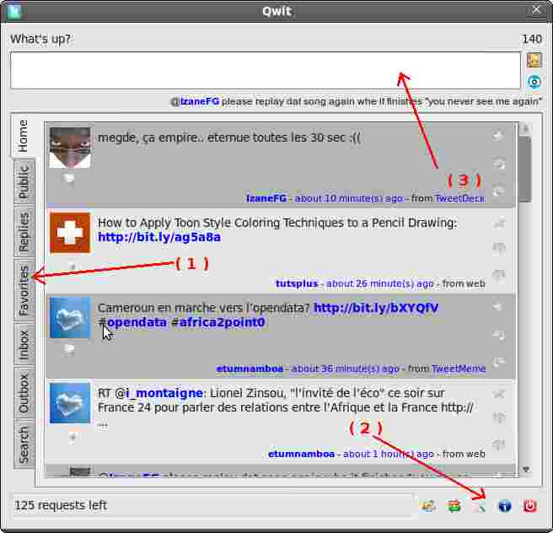The width and height of the screenshot is (553, 533).
Task: Click the What's up message input box
Action: tap(266, 70)
